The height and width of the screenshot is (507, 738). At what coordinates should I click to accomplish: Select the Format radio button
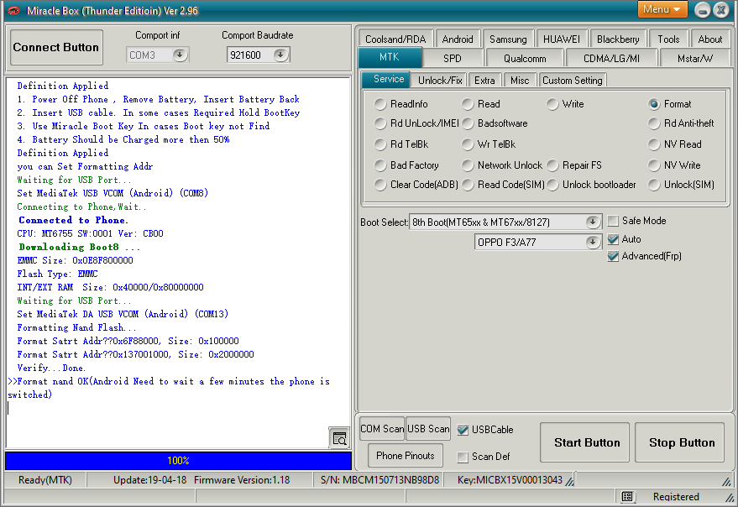click(654, 104)
